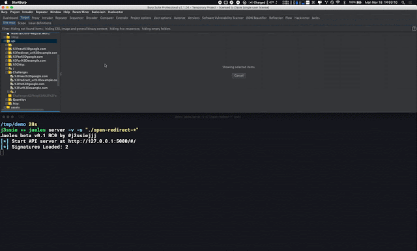Click file icon of Challenges %3Fnext%3Dgoogle.com
417x251 pixels.
coord(12,76)
